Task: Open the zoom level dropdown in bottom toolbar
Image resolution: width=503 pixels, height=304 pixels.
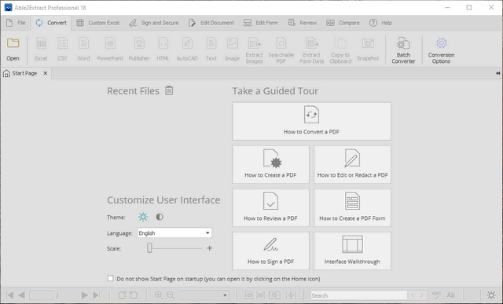Action: click(x=205, y=295)
